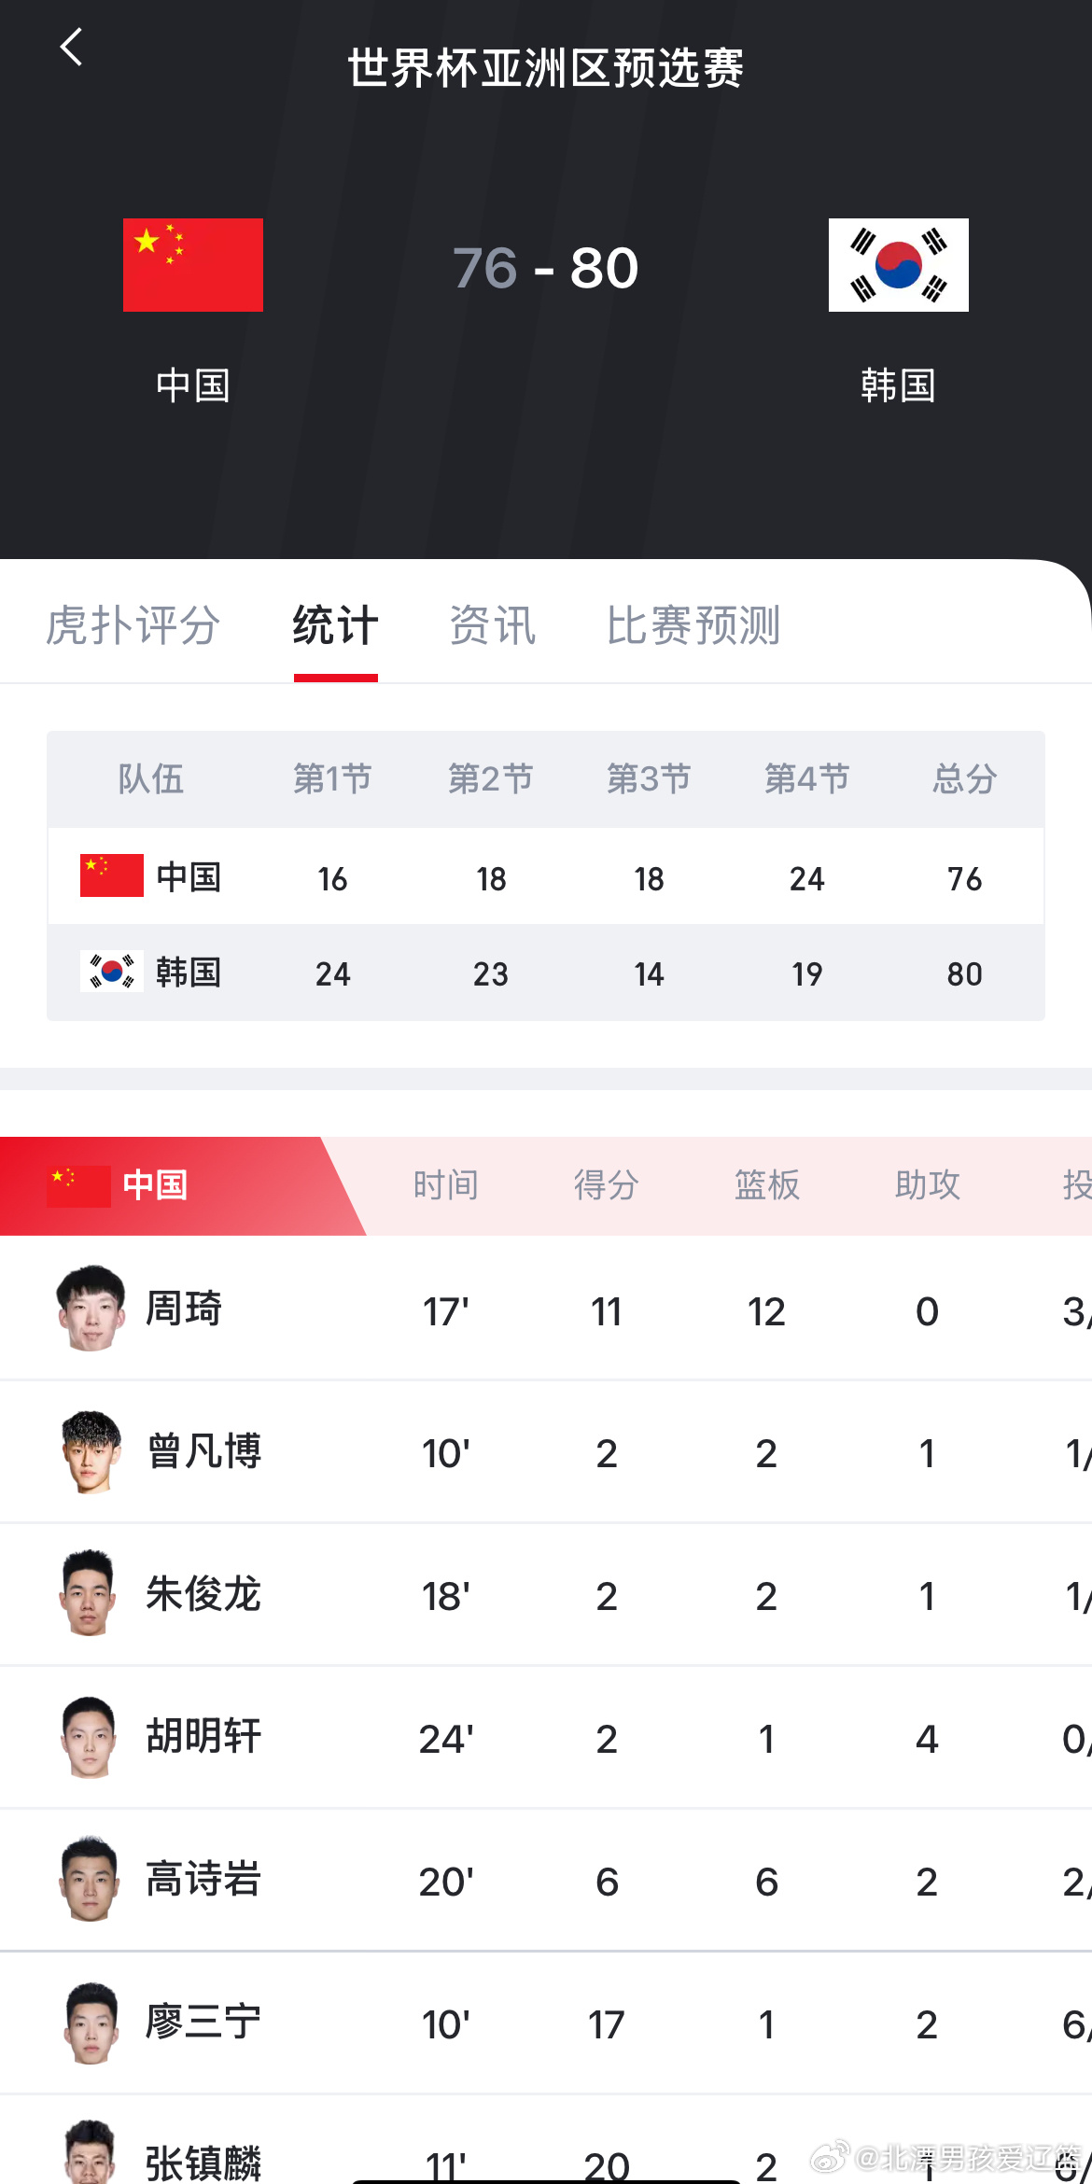Click the 助攻 column header
The height and width of the screenshot is (2184, 1092).
click(x=926, y=1185)
